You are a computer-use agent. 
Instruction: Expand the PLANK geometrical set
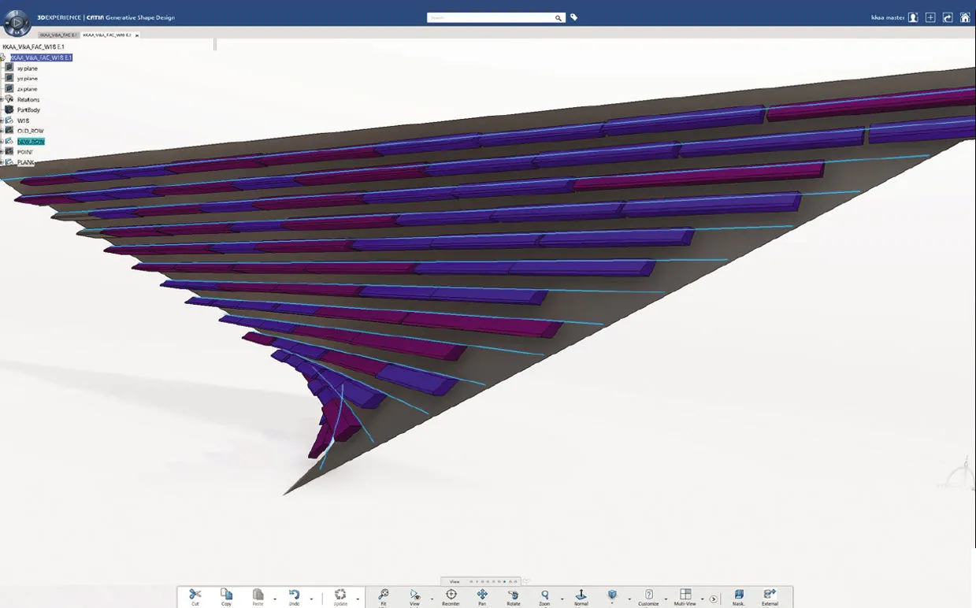(x=2, y=162)
